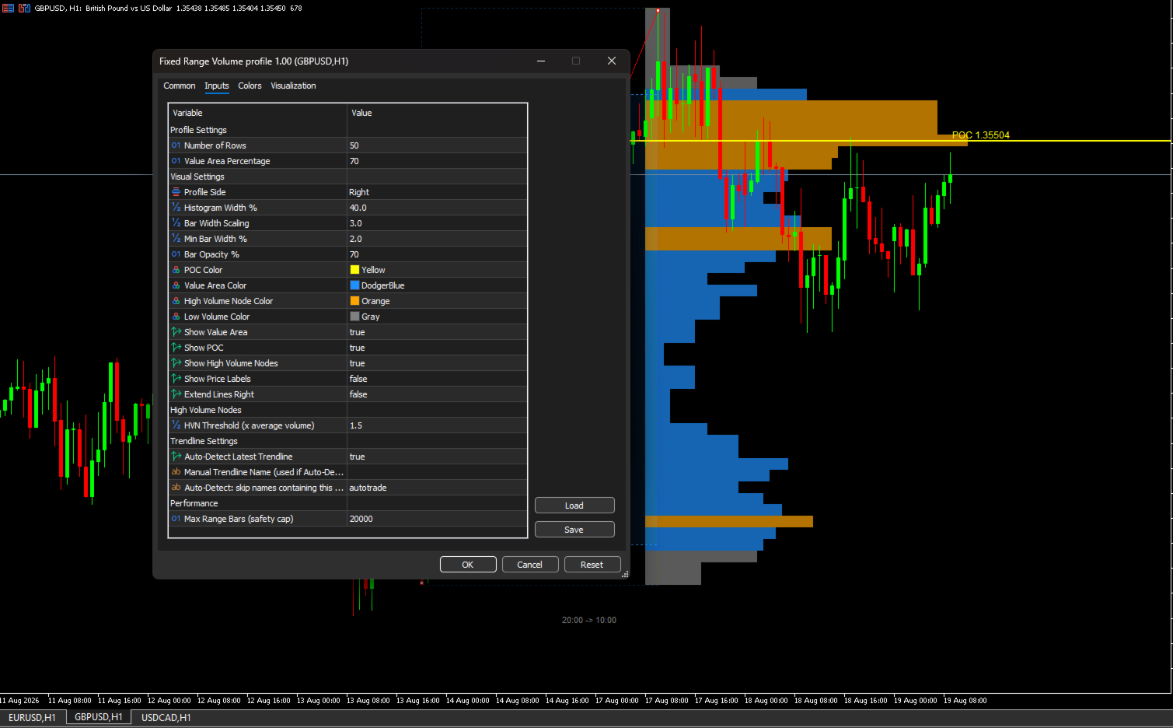Edit Bar Width Scaling value 3.0
The height and width of the screenshot is (728, 1173).
(437, 223)
